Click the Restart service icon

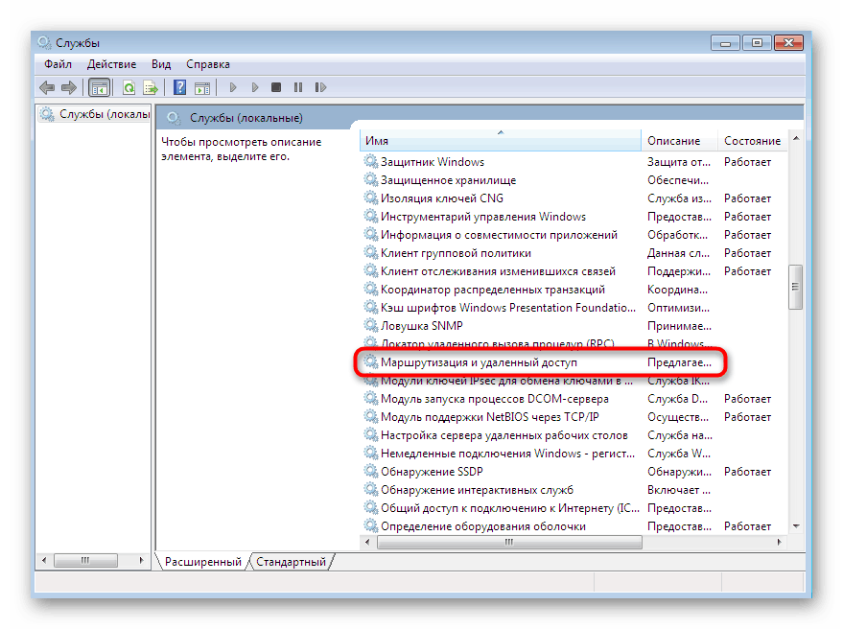pyautogui.click(x=320, y=87)
